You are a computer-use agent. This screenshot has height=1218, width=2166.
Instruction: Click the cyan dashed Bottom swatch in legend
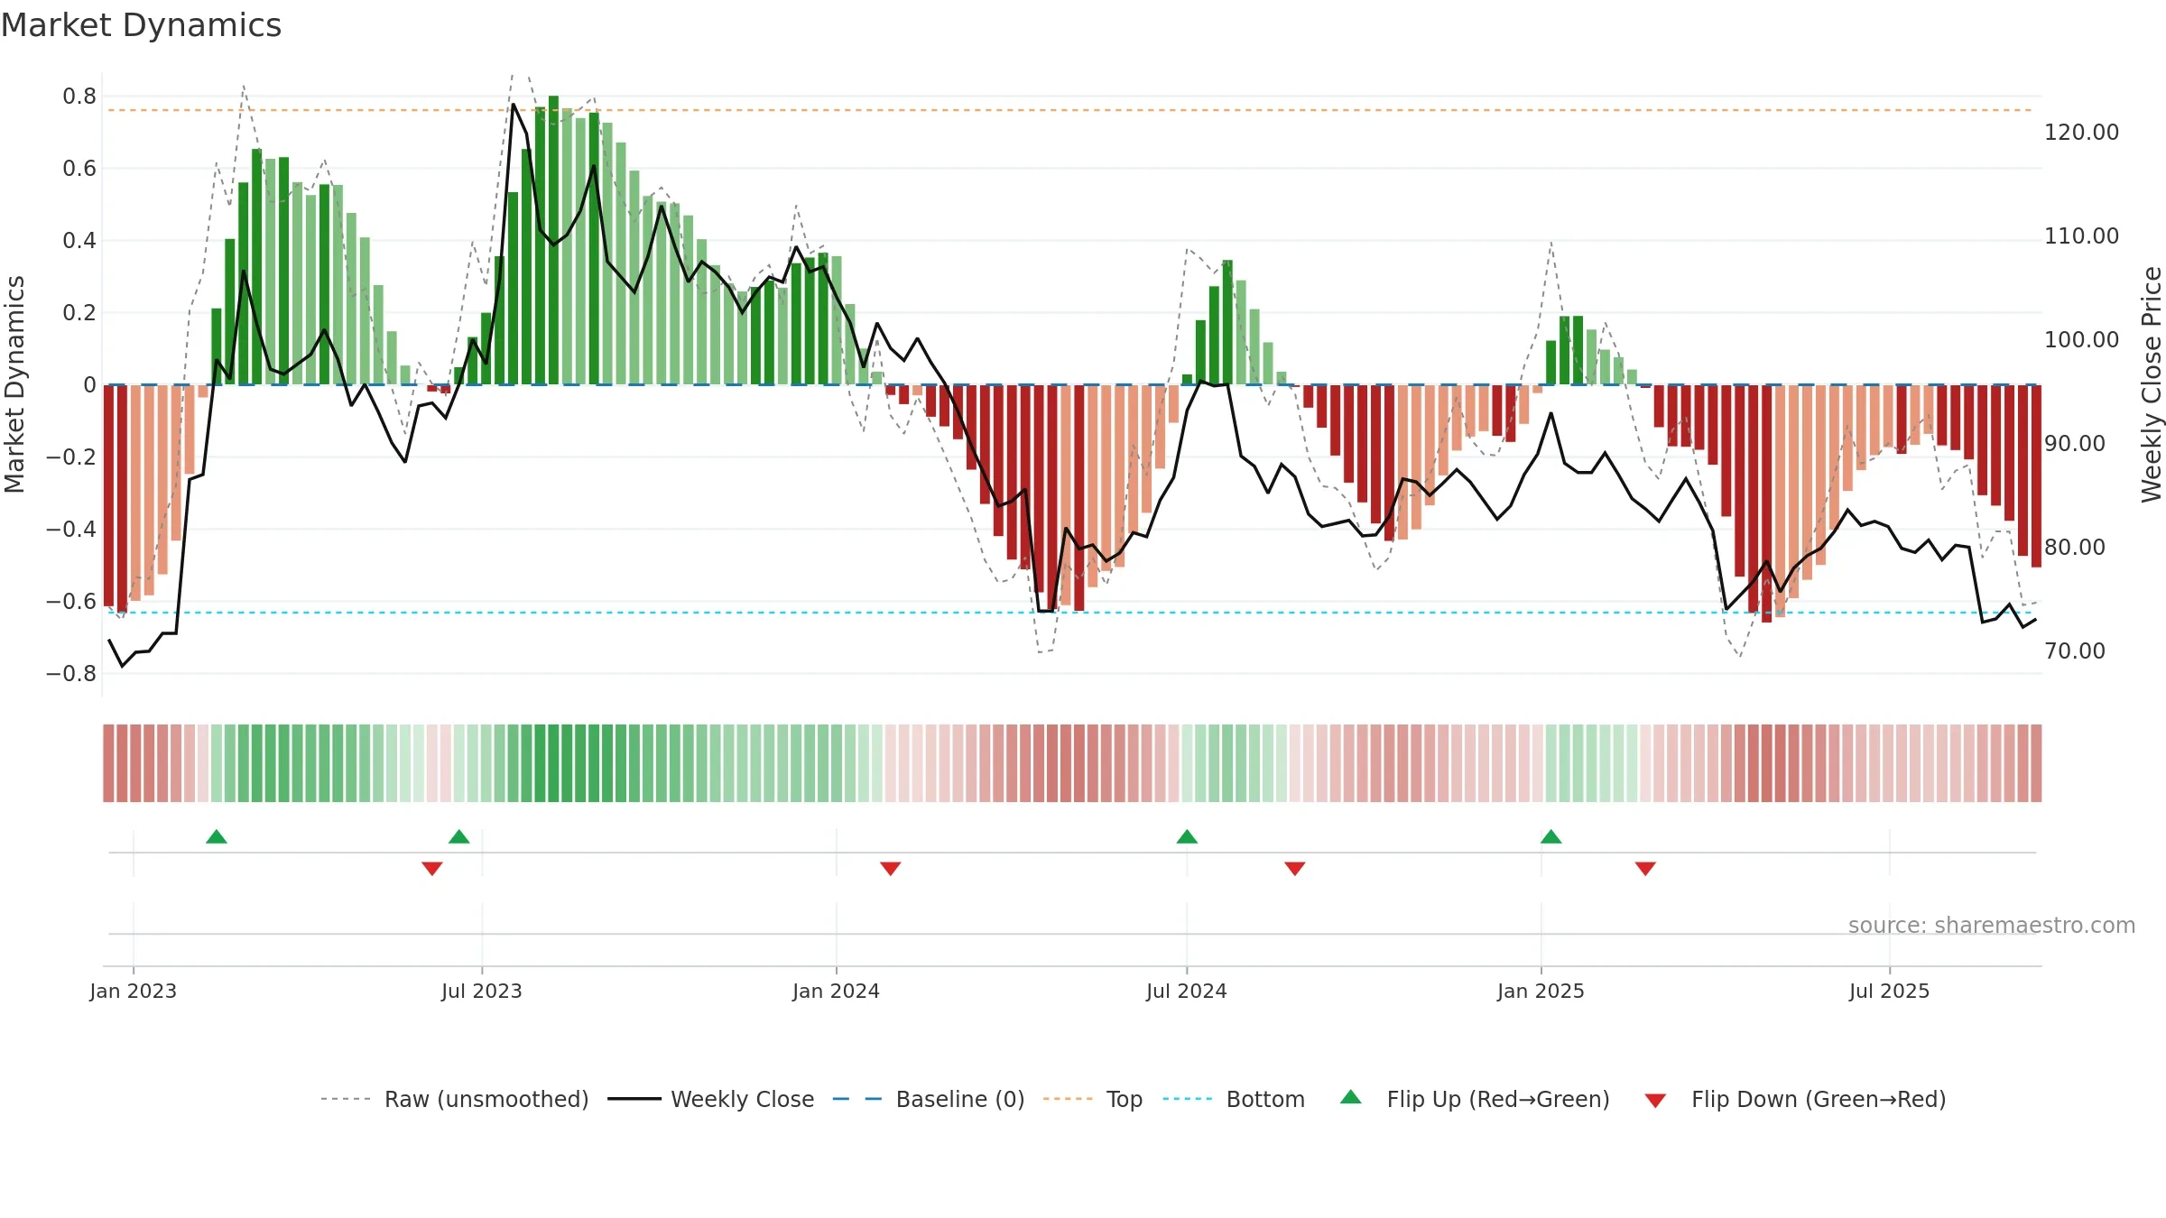click(x=1188, y=1099)
